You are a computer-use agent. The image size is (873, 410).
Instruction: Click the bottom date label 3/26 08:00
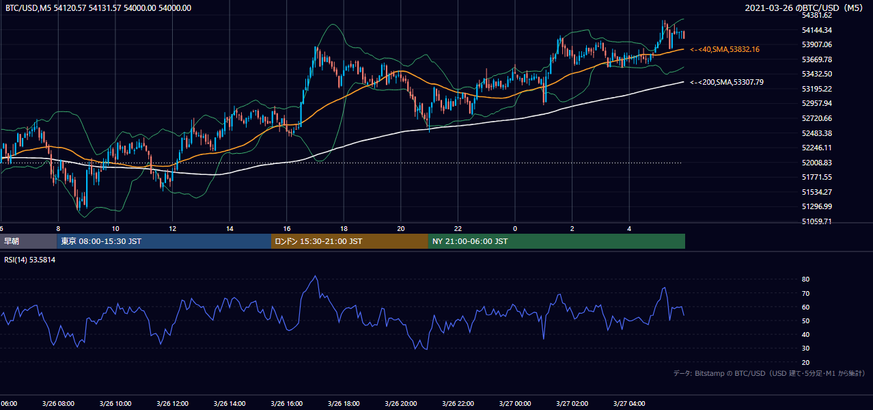57,403
